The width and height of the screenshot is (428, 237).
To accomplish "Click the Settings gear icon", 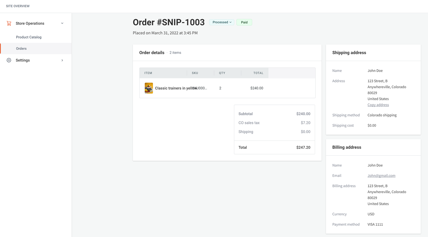I will point(9,60).
